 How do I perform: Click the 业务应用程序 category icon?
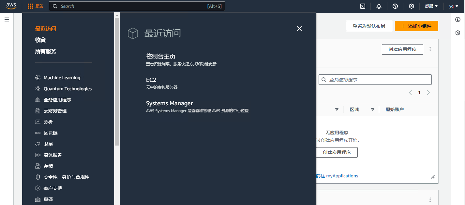37,100
